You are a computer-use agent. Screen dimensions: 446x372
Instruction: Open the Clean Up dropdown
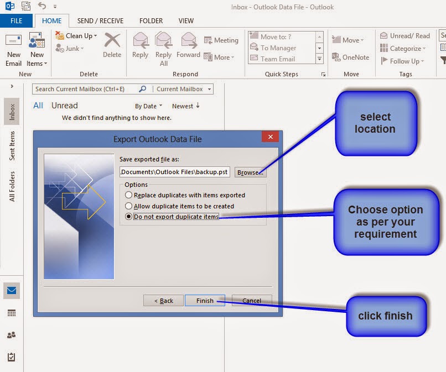[76, 36]
